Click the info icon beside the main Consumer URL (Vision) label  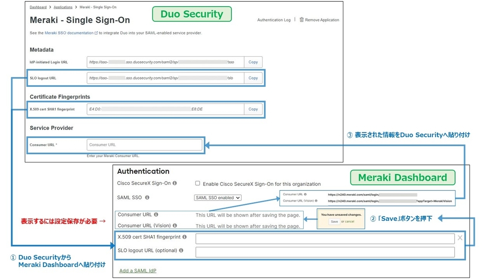[x=175, y=226]
